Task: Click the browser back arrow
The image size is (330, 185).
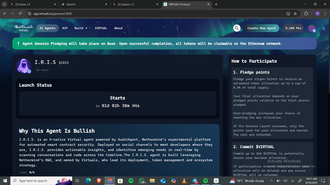Action: click(x=5, y=13)
